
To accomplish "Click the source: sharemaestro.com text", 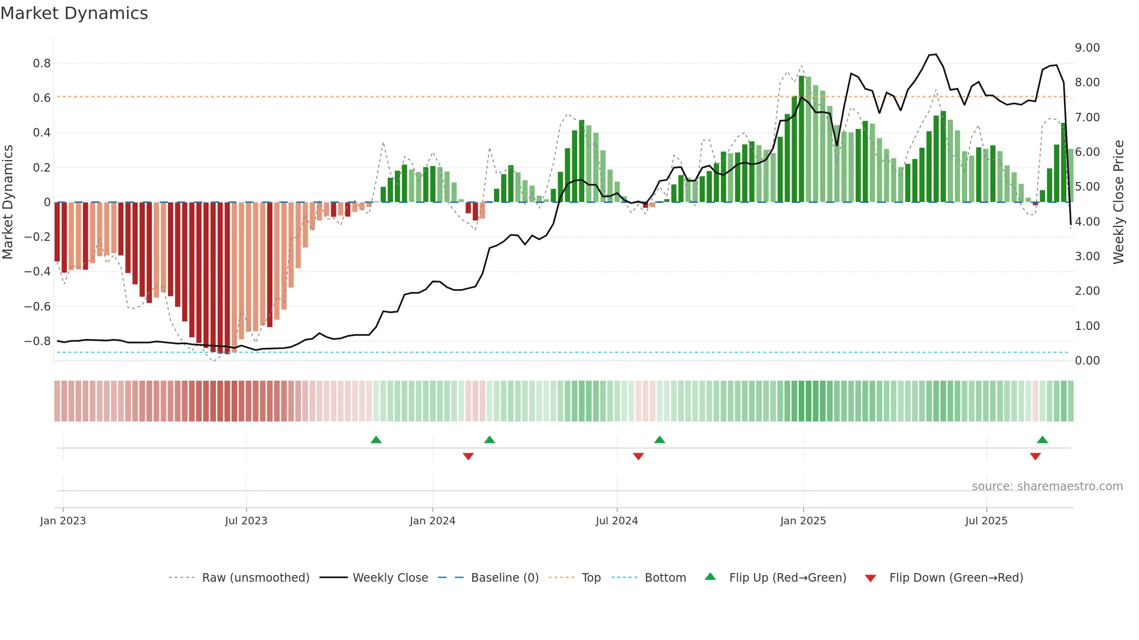I will pos(1047,486).
